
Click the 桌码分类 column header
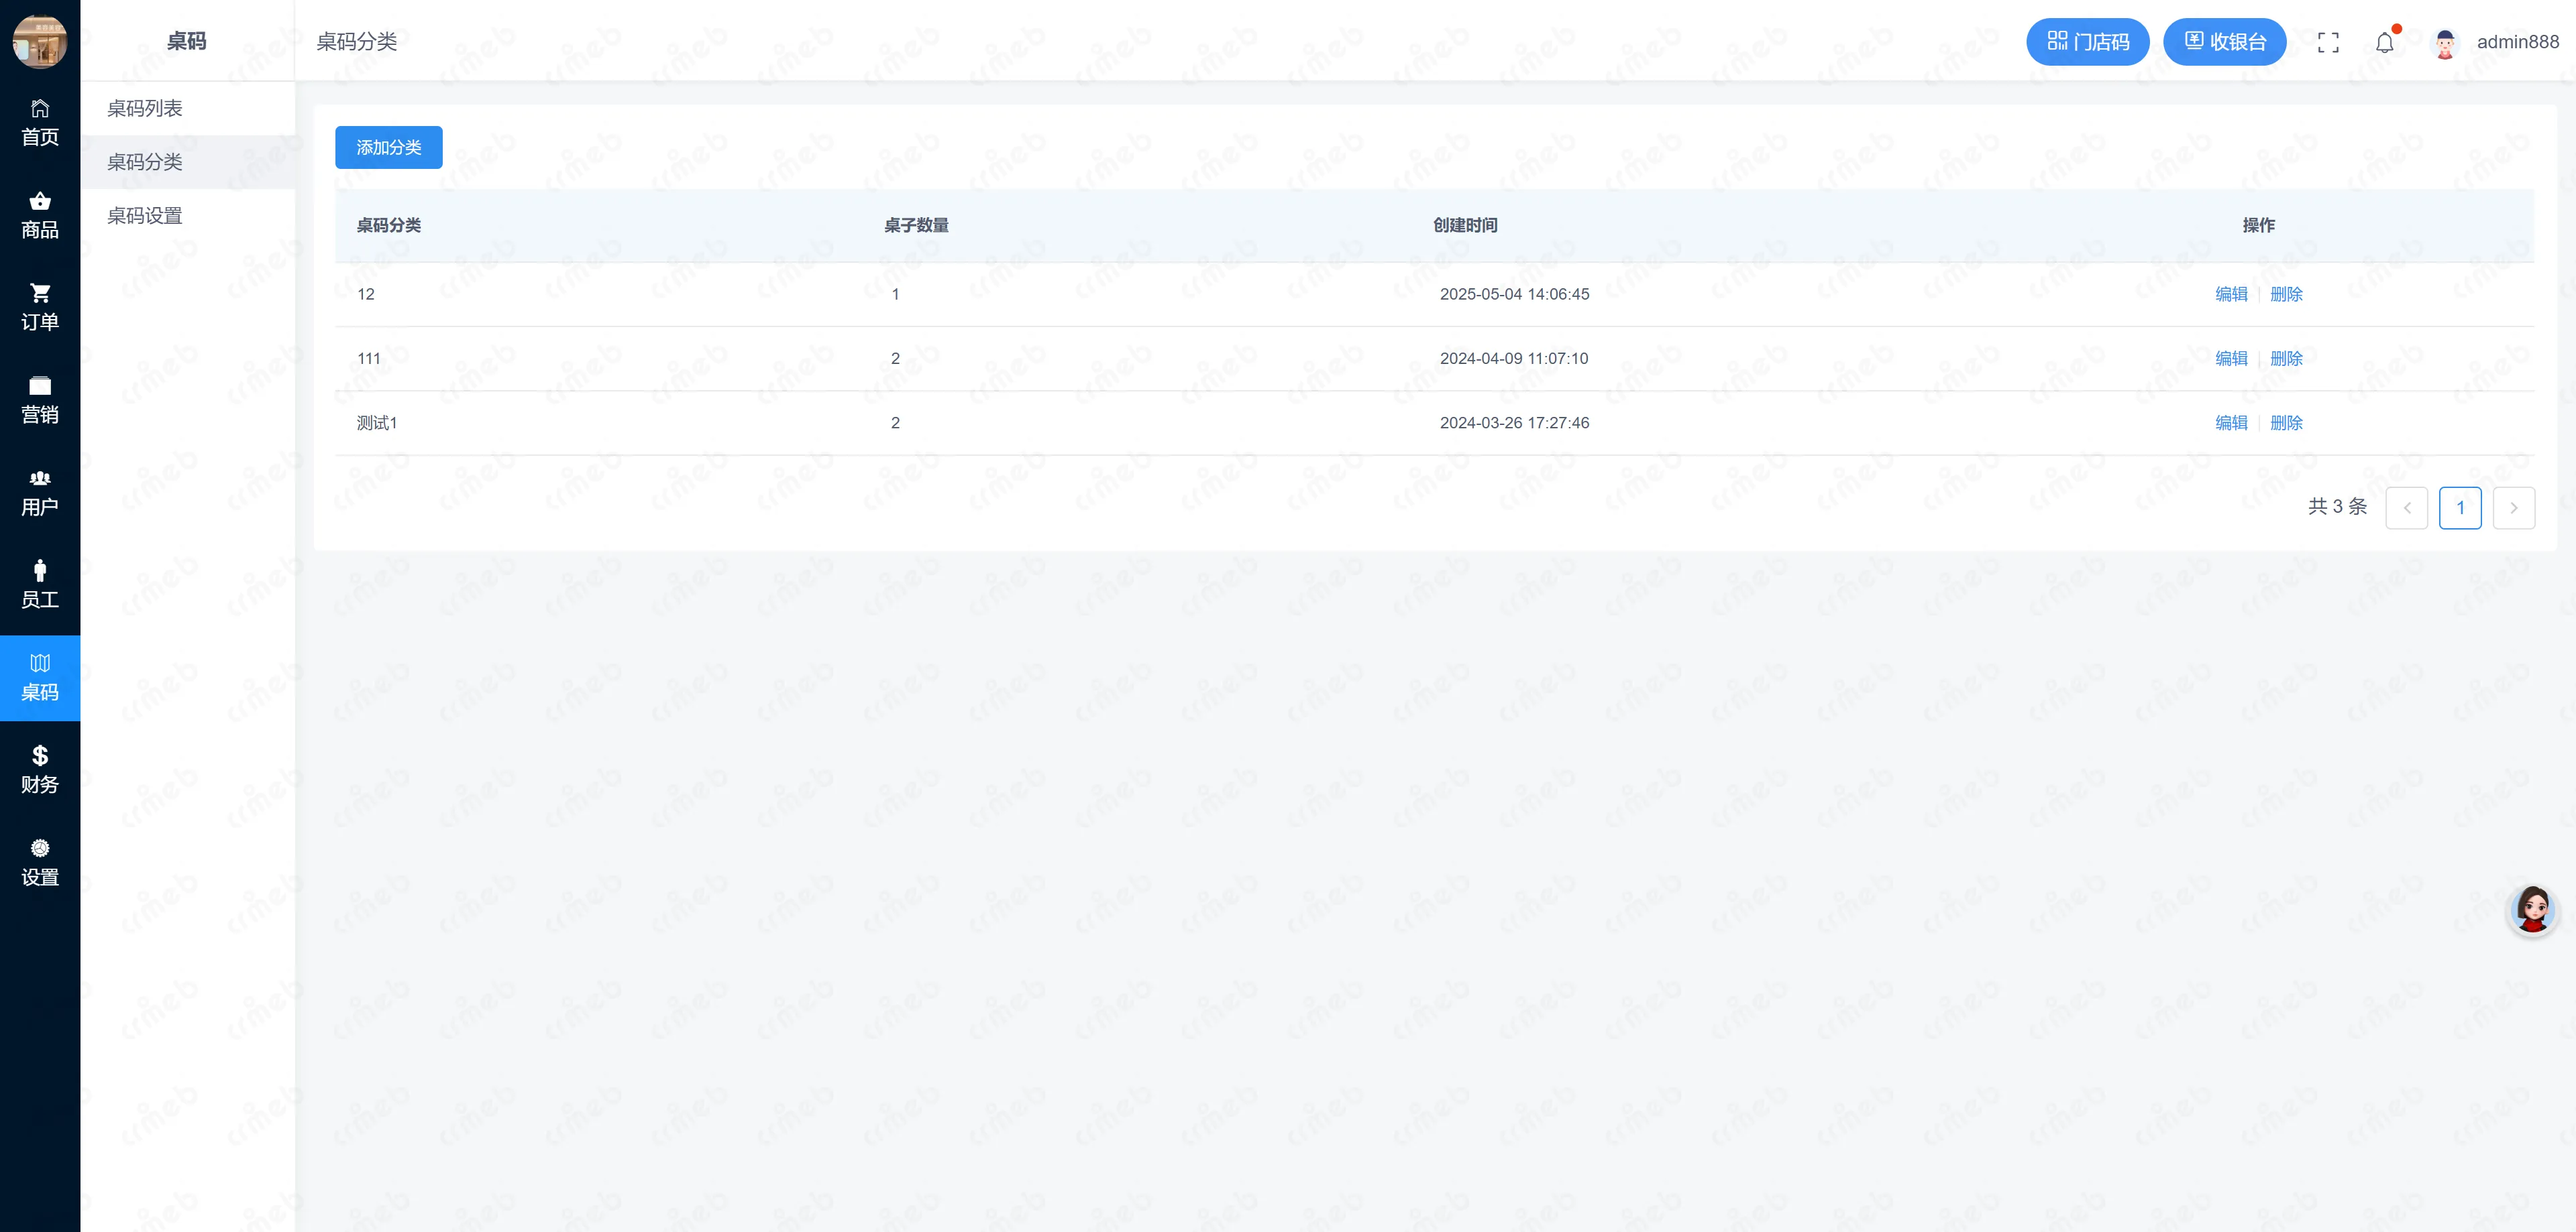389,226
